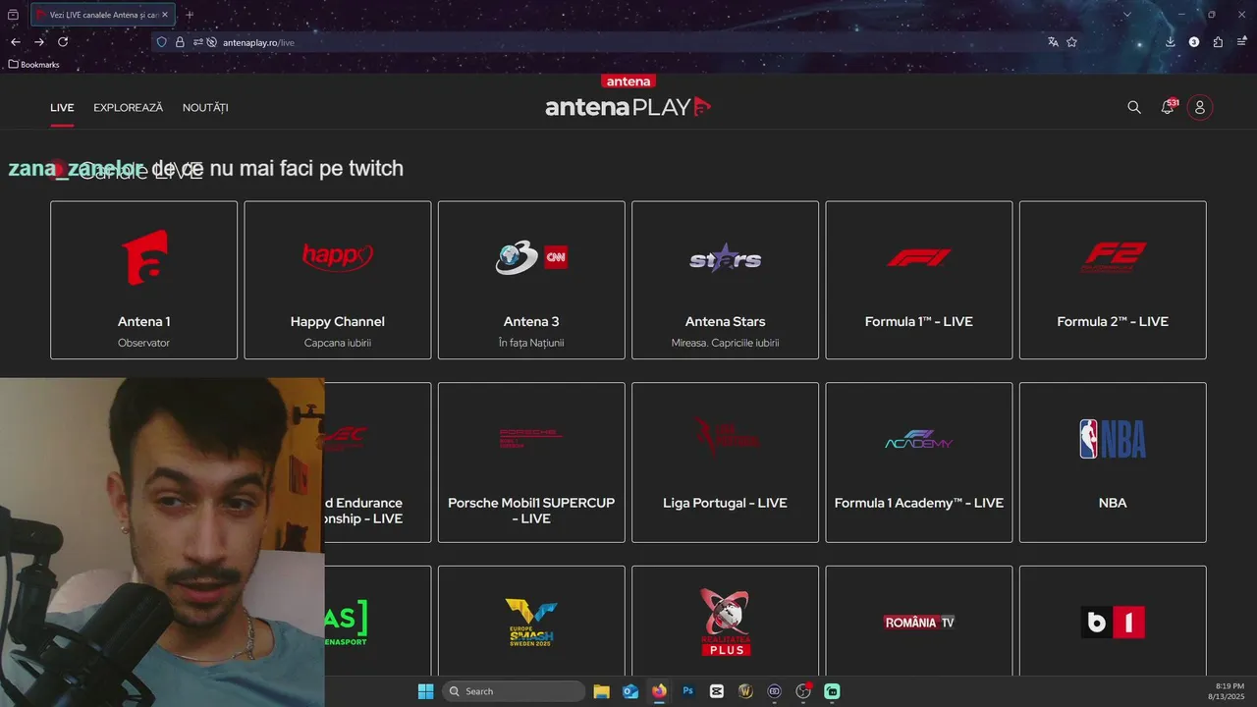Screen dimensions: 1257x707
Task: Open the user account profile icon
Action: pyautogui.click(x=1199, y=107)
